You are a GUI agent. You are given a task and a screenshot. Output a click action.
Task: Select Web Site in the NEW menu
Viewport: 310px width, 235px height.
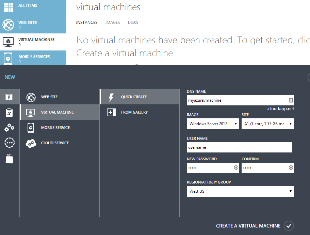60,97
